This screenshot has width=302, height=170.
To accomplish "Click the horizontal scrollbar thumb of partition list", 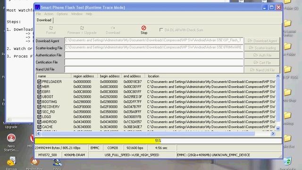I will coord(148,134).
